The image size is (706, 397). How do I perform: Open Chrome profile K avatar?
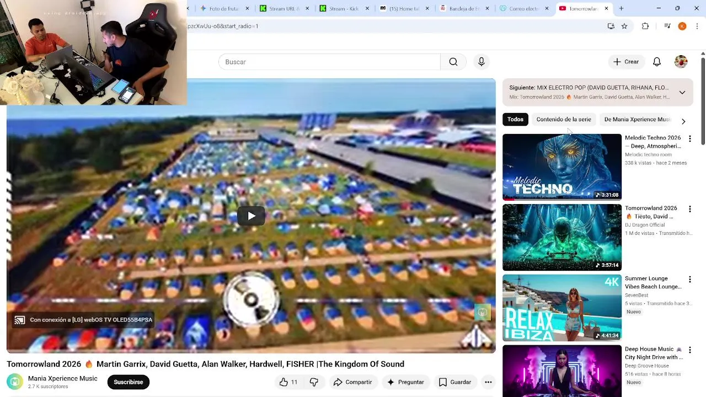click(682, 26)
